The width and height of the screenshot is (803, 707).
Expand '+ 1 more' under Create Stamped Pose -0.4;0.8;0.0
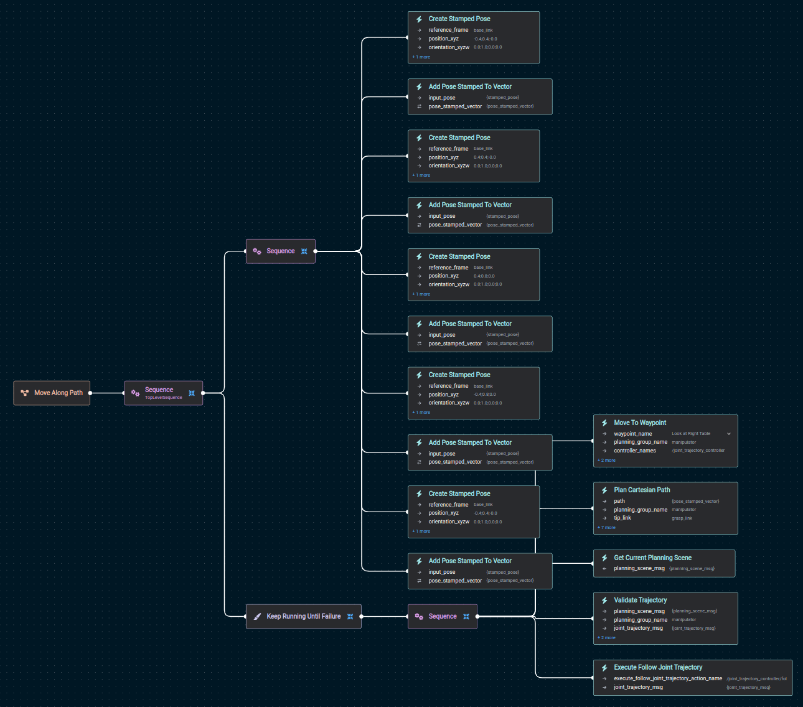tap(421, 413)
